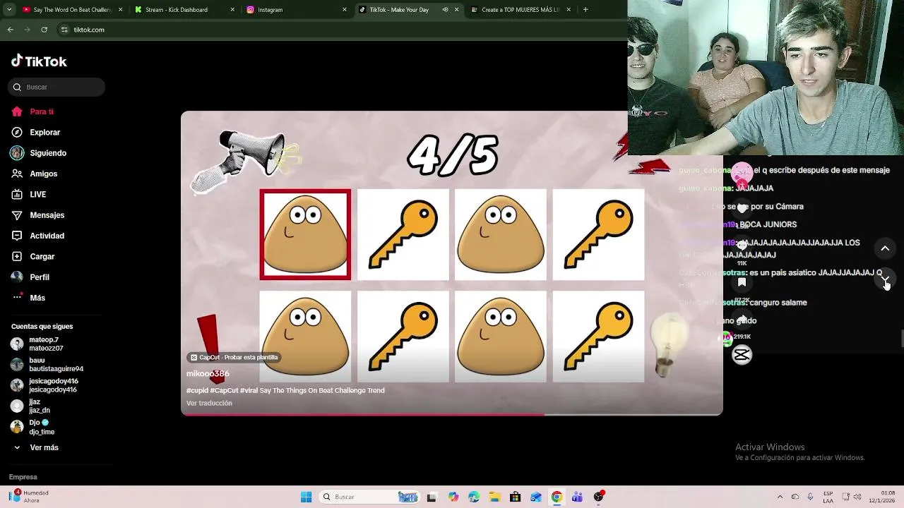Open Microsoft Teams from the taskbar
This screenshot has width=904, height=508.
tap(577, 497)
